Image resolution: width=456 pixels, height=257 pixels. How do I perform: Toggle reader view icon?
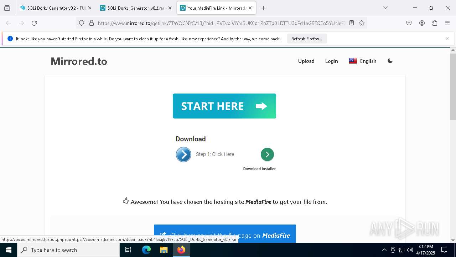(352, 23)
